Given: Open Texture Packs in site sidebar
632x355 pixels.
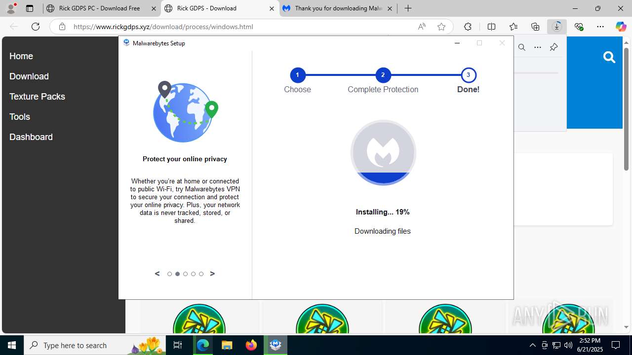Looking at the screenshot, I should pos(37,97).
